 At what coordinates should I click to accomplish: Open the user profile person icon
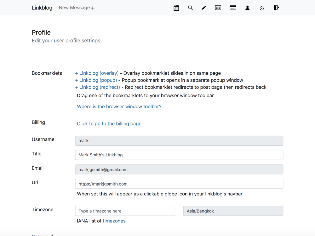pos(248,8)
